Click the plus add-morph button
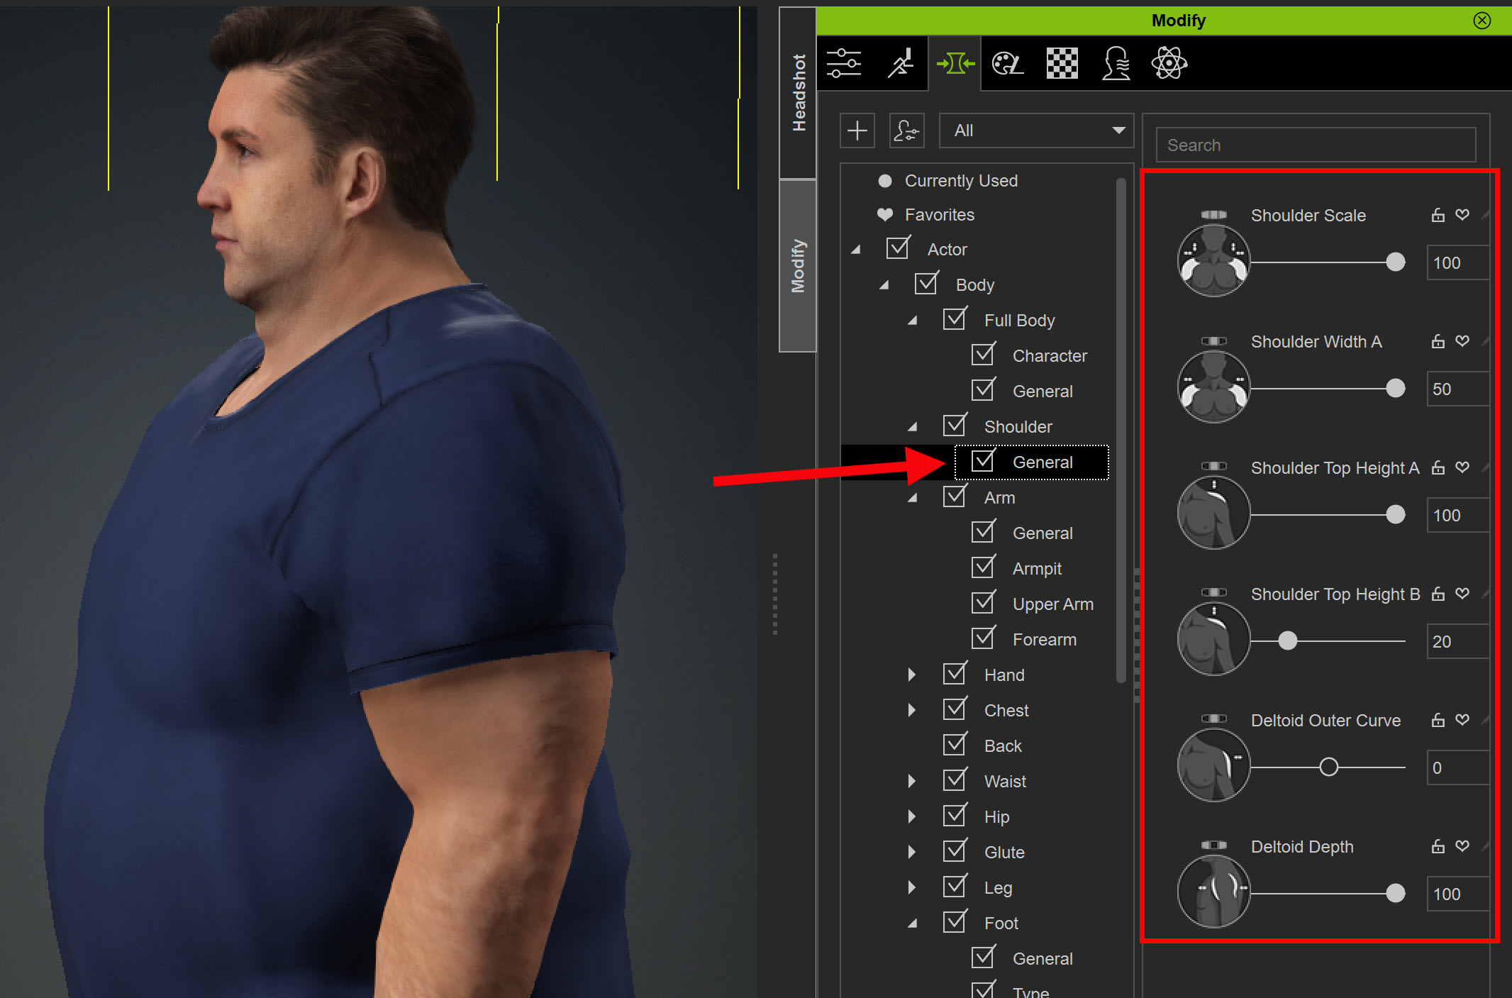The width and height of the screenshot is (1512, 998). (857, 131)
